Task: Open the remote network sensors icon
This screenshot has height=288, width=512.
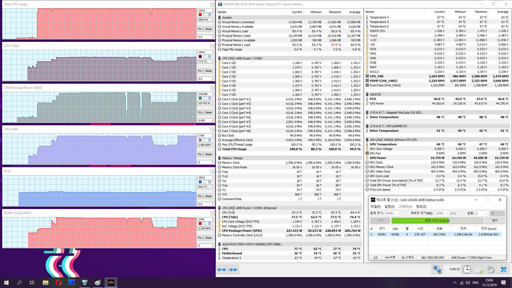Action: pyautogui.click(x=437, y=270)
